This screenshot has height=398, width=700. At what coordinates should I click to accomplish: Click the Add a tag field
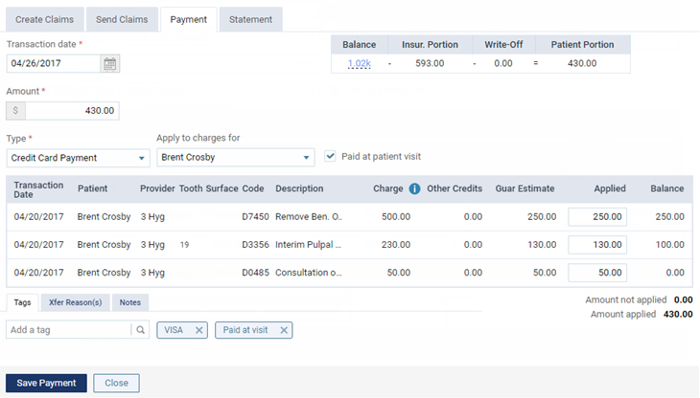tap(69, 330)
